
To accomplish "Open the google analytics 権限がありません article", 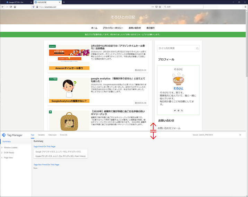I will pyautogui.click(x=118, y=80).
